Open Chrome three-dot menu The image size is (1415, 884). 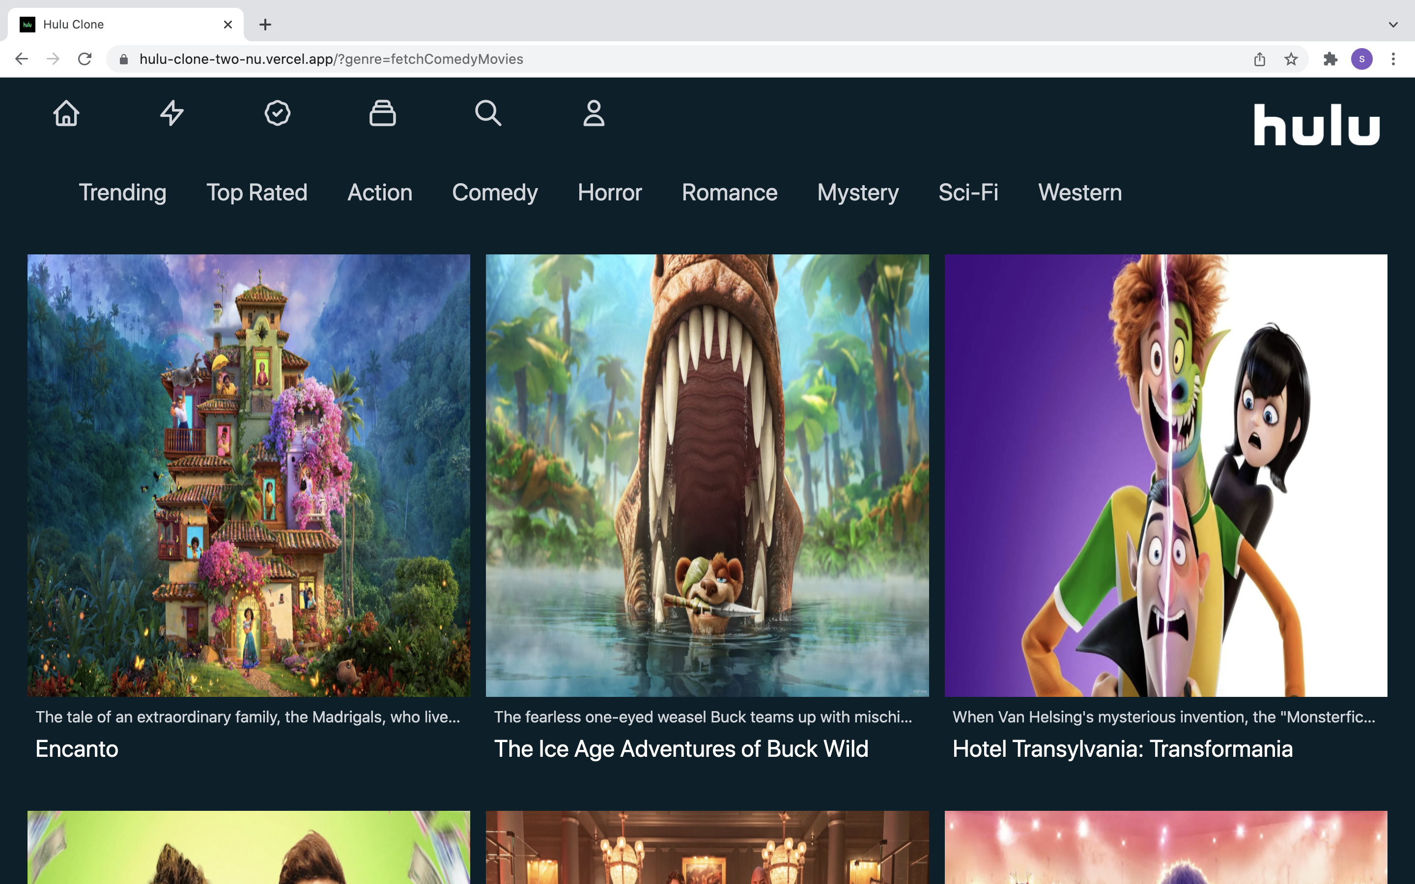point(1393,59)
